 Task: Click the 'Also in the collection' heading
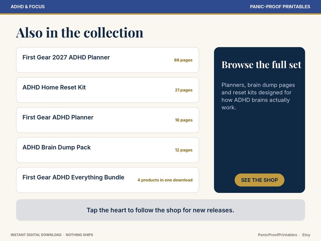tap(80, 33)
